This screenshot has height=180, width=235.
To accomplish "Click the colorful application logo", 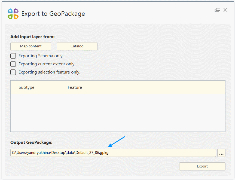I will point(13,14).
